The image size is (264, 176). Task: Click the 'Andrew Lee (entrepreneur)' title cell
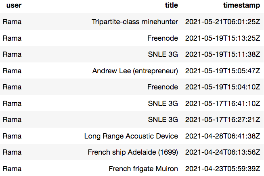point(135,71)
